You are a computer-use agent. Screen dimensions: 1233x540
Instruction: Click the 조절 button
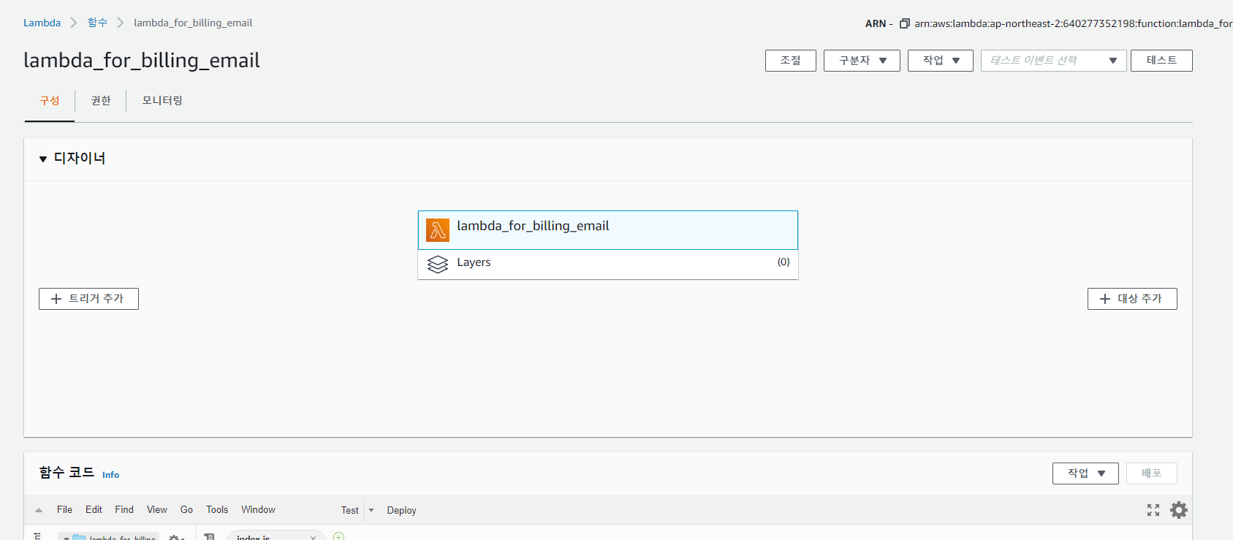coord(791,61)
